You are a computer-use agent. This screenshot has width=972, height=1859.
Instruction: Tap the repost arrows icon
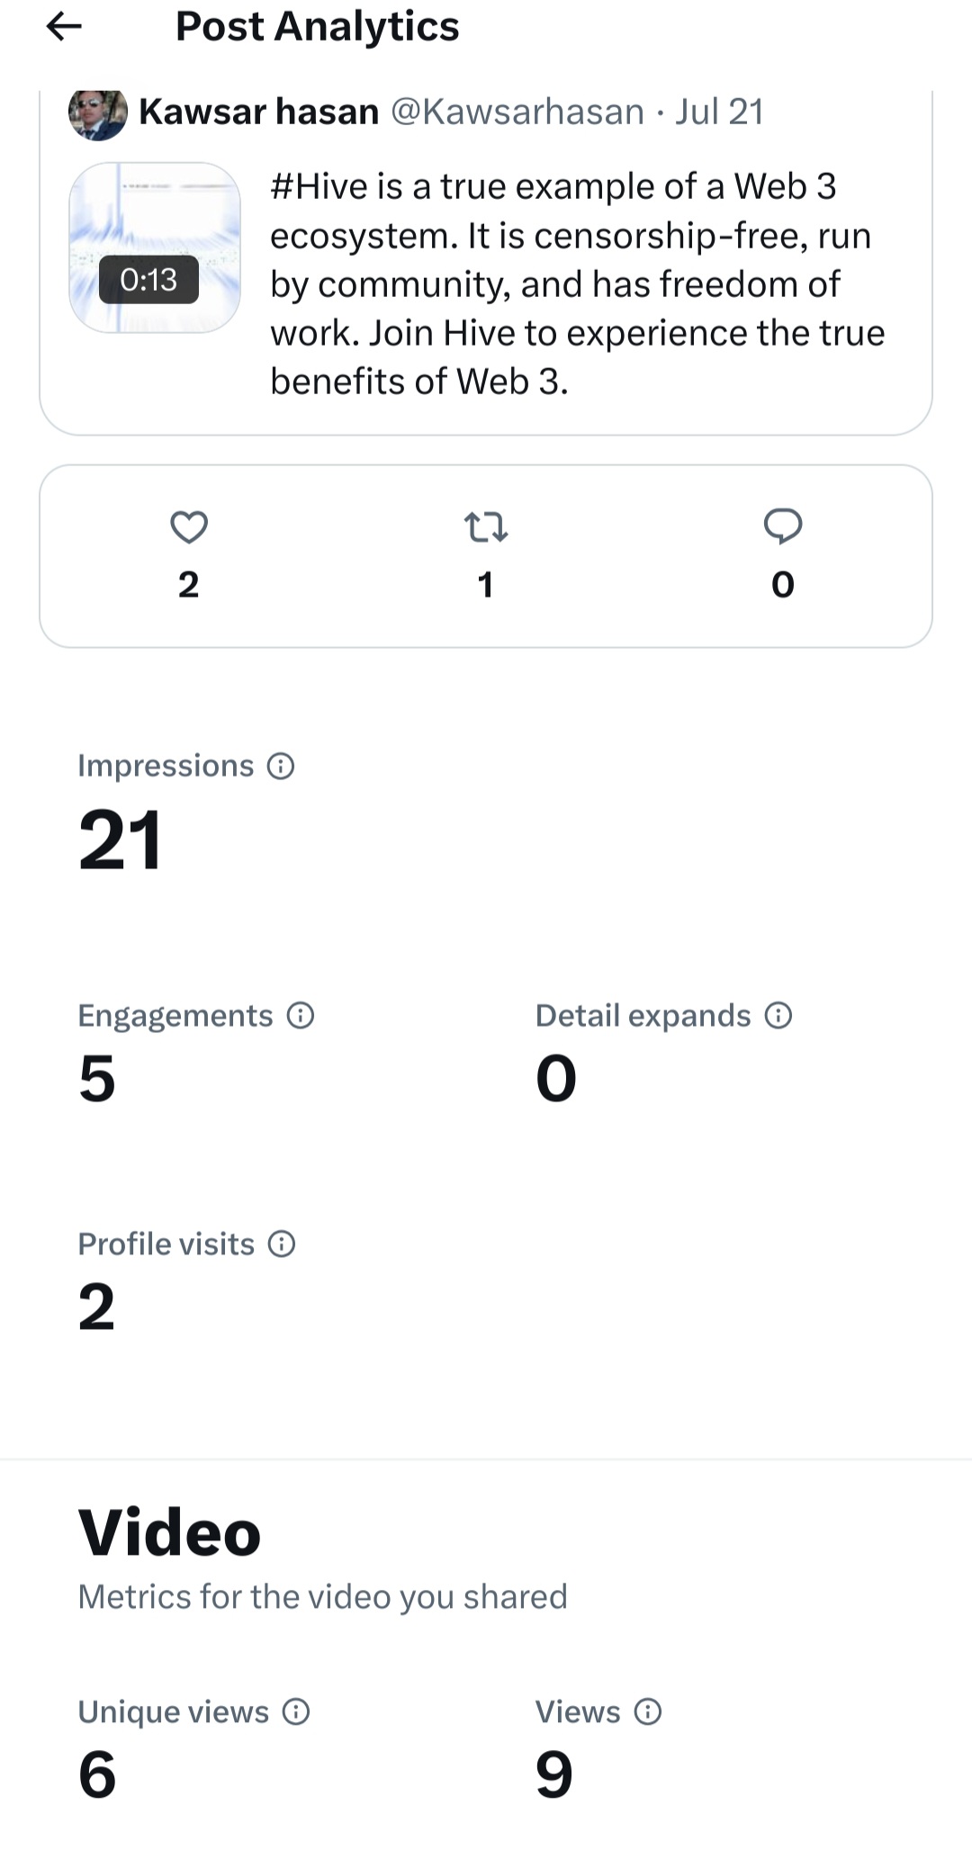point(486,527)
